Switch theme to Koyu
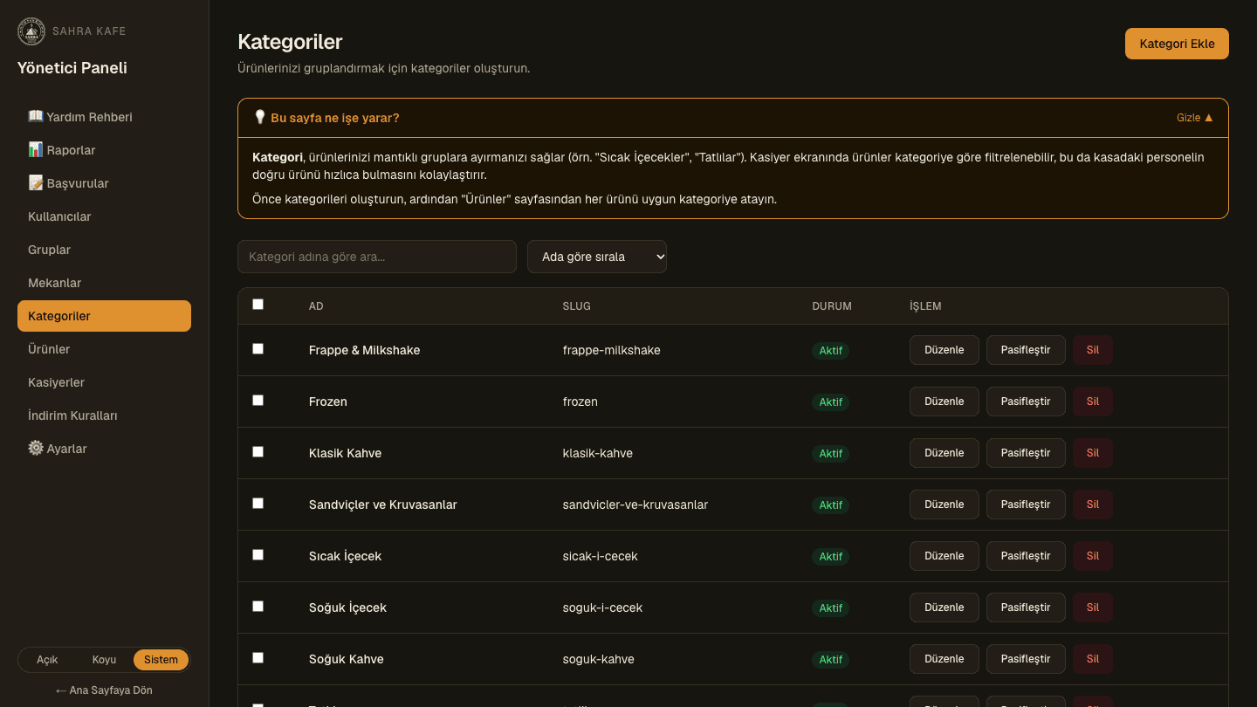 [104, 660]
